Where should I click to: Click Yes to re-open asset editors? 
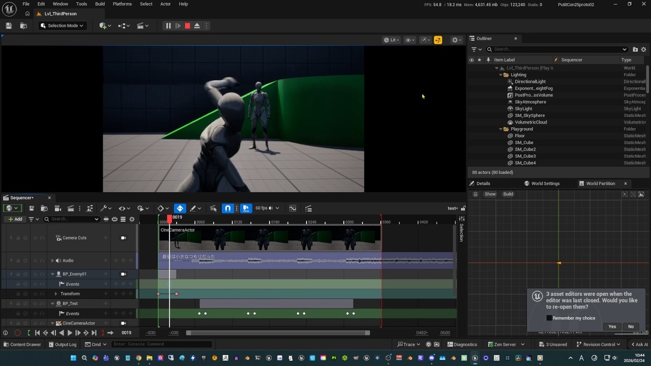(612, 327)
